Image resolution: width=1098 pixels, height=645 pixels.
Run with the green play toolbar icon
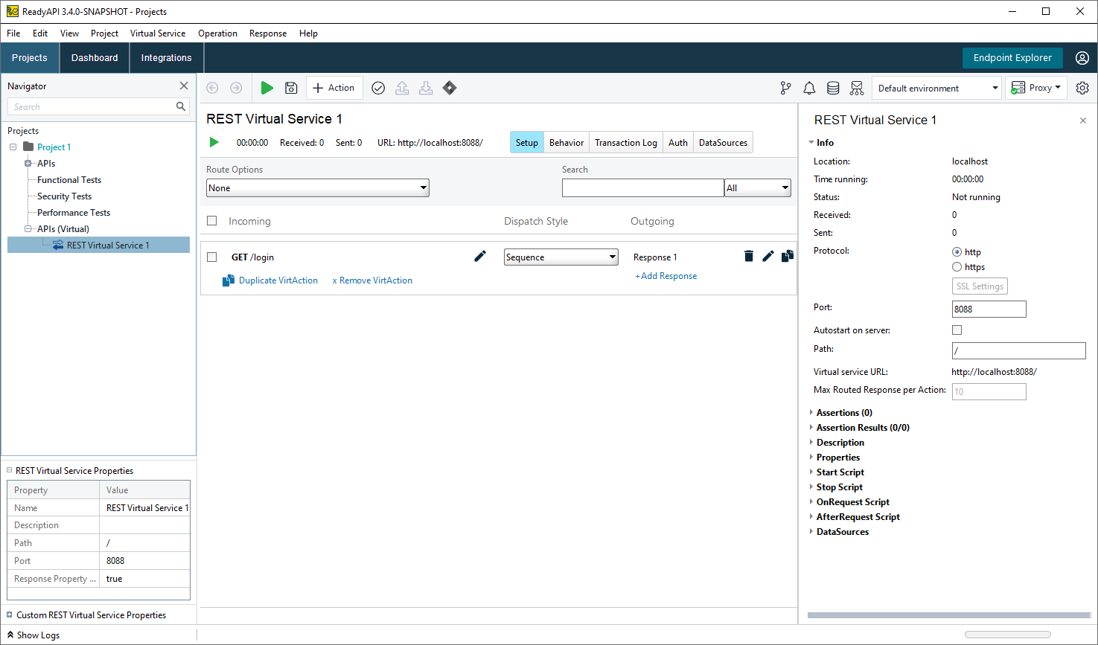[x=266, y=88]
